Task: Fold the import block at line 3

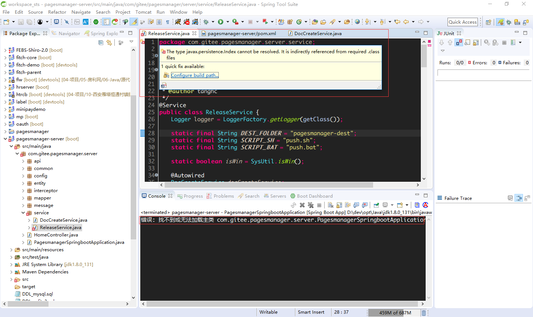Action: coord(157,56)
